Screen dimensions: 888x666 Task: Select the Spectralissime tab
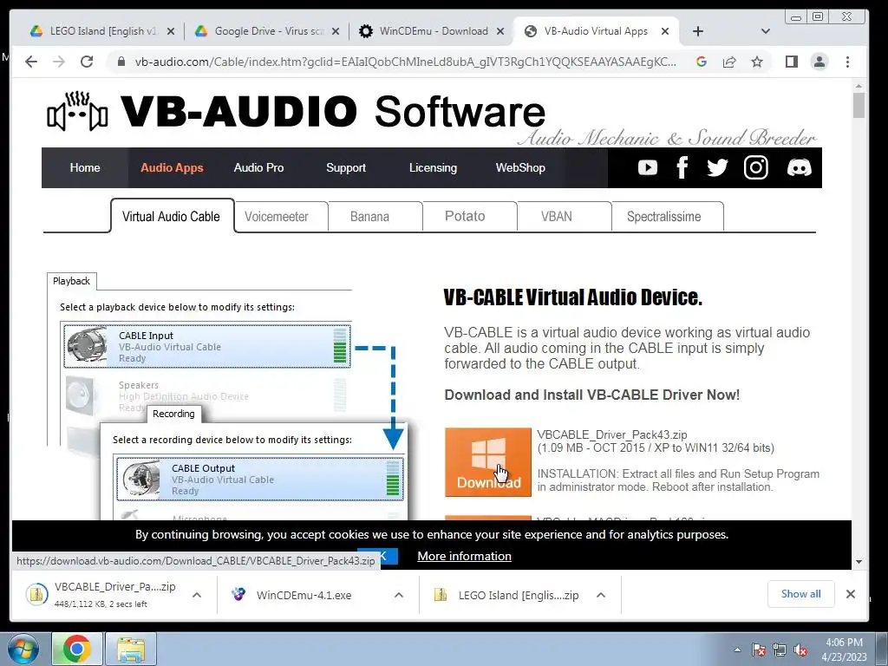click(668, 216)
